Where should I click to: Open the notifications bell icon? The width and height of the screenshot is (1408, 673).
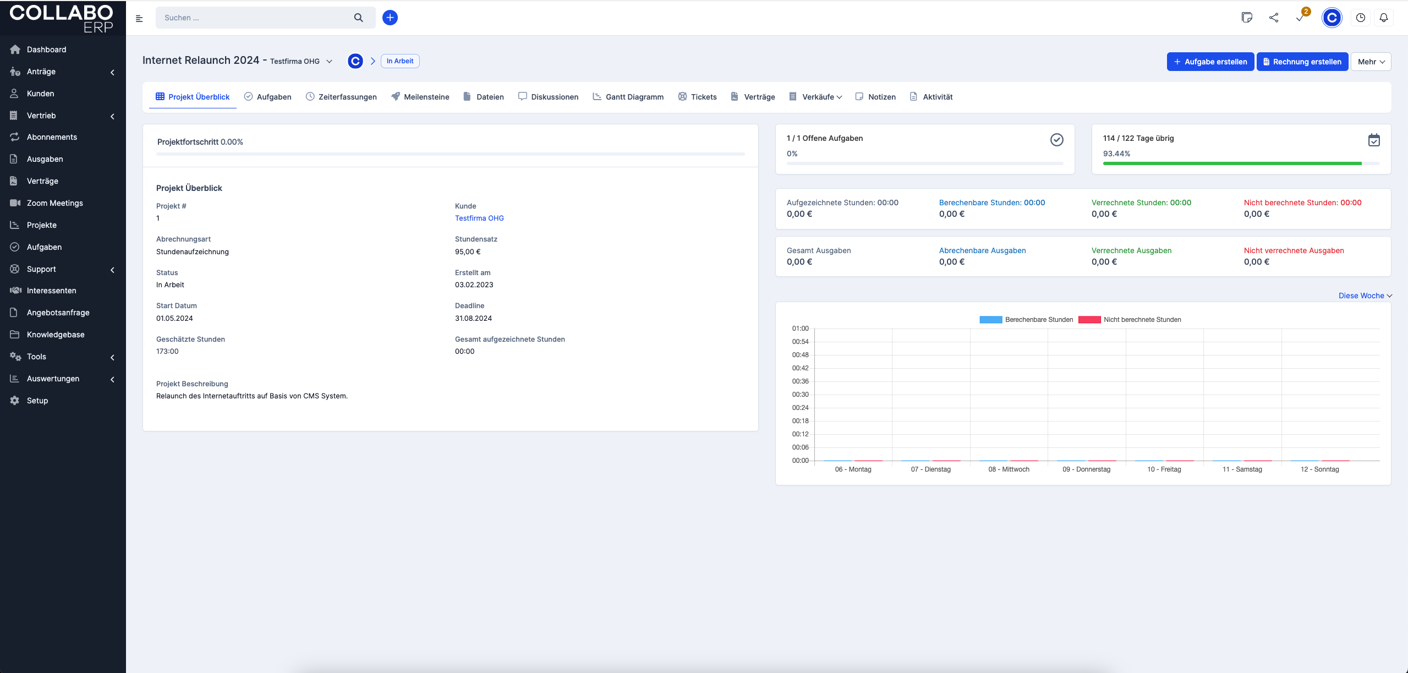[1383, 18]
